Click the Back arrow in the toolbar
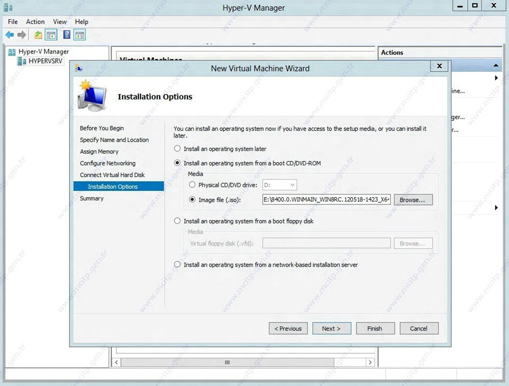Image resolution: width=509 pixels, height=386 pixels. [10, 35]
